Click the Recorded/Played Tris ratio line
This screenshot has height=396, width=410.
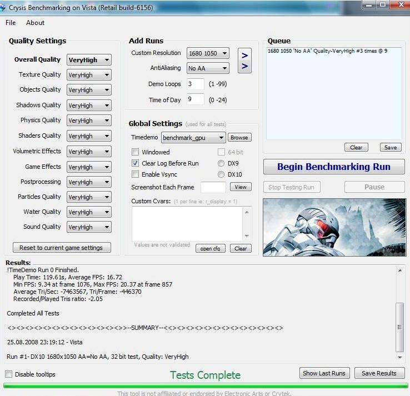[x=58, y=299]
